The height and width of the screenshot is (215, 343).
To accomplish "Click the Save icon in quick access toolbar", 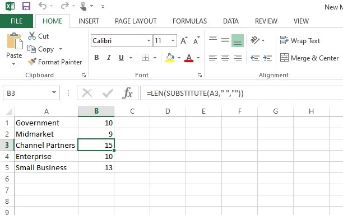I will [x=26, y=6].
